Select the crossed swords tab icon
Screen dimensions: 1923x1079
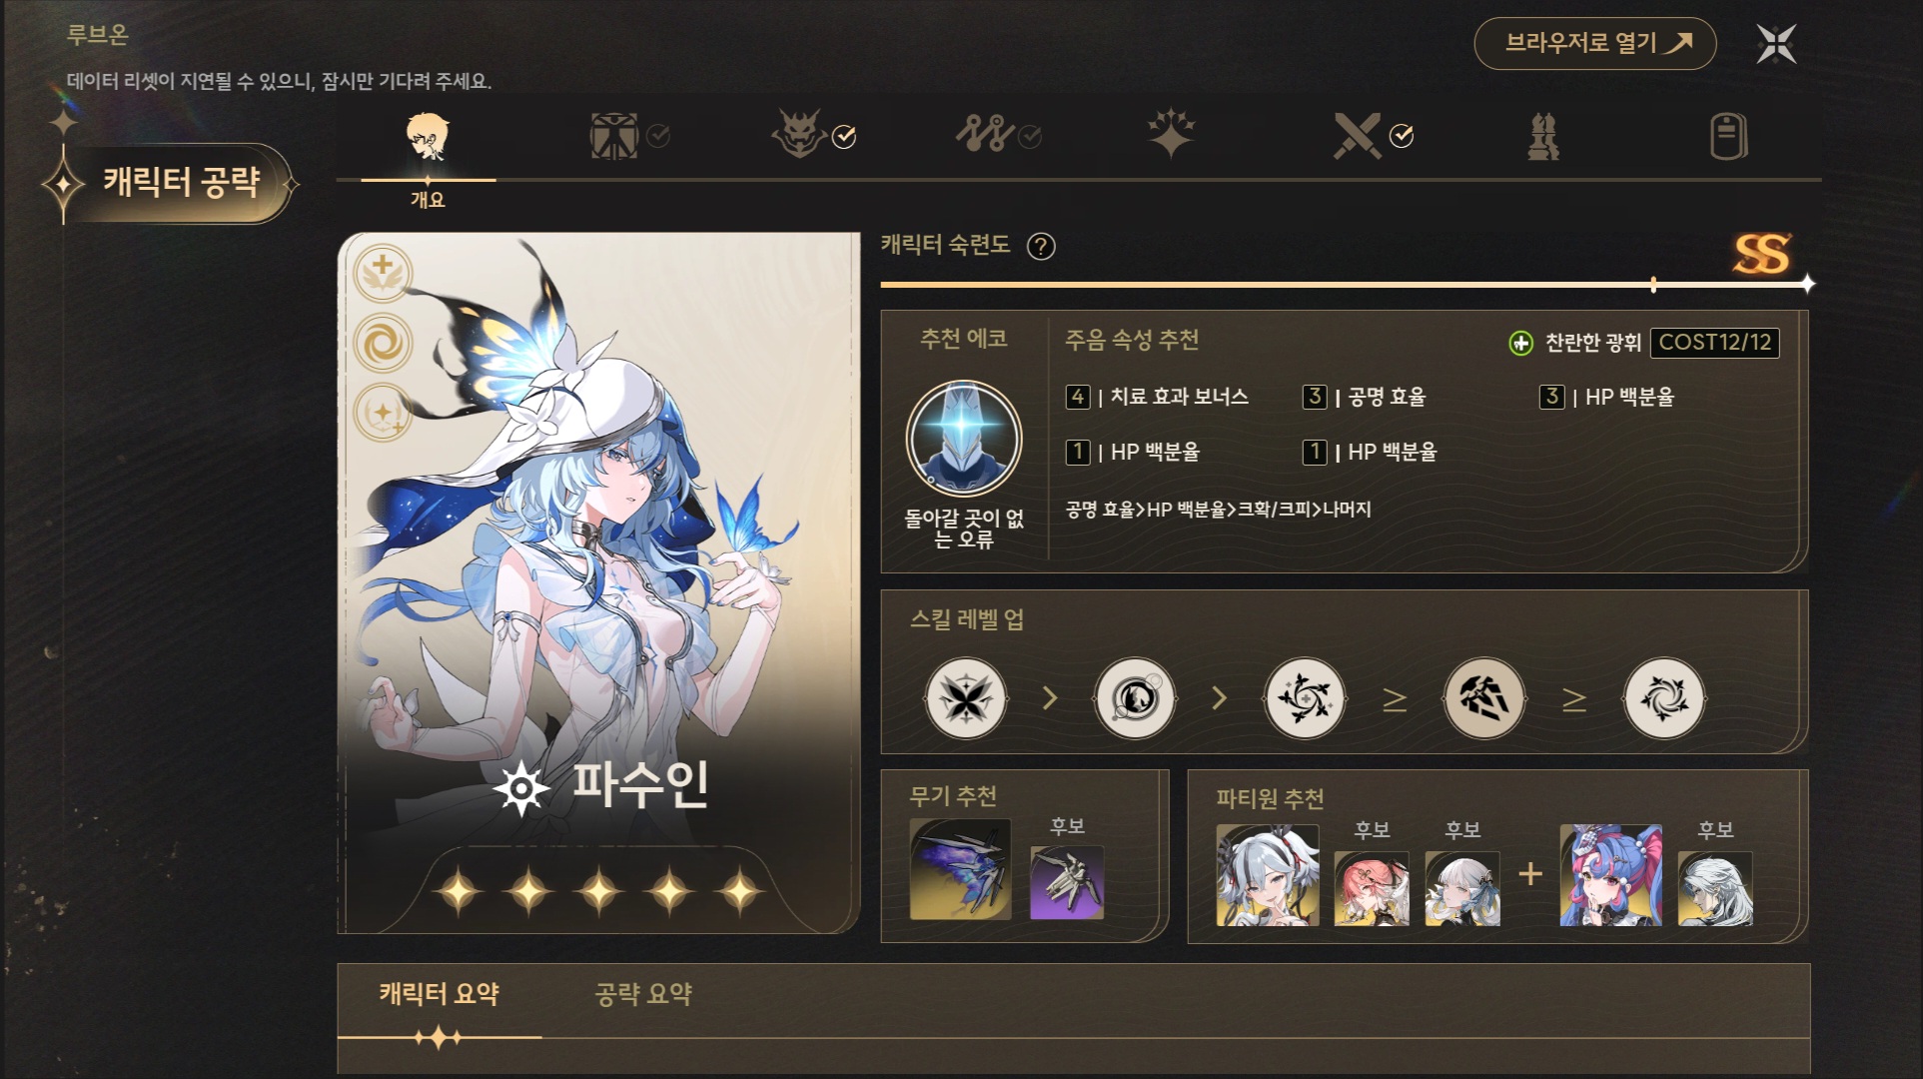[1359, 136]
